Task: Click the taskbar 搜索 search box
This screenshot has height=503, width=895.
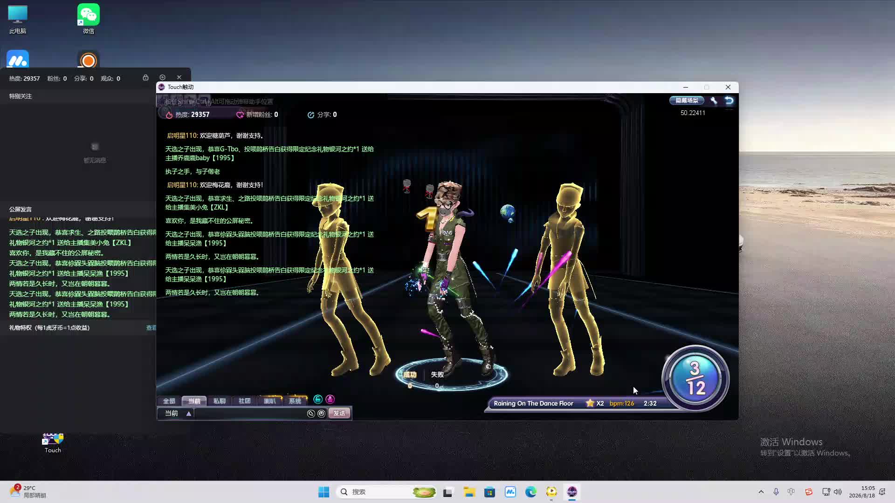Action: pos(386,492)
